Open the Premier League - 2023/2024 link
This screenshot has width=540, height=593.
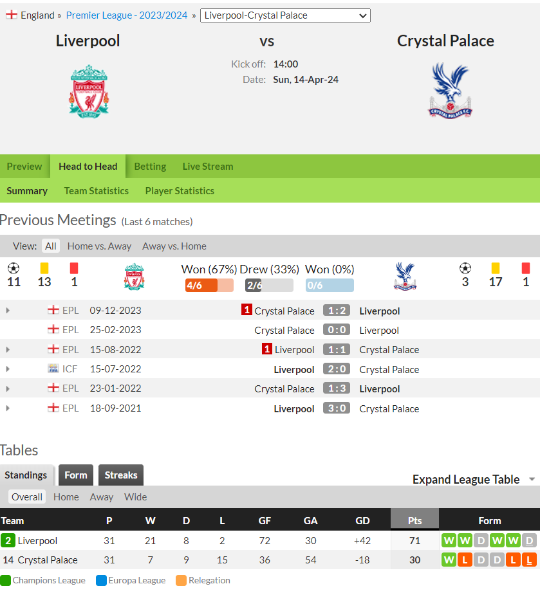(127, 15)
